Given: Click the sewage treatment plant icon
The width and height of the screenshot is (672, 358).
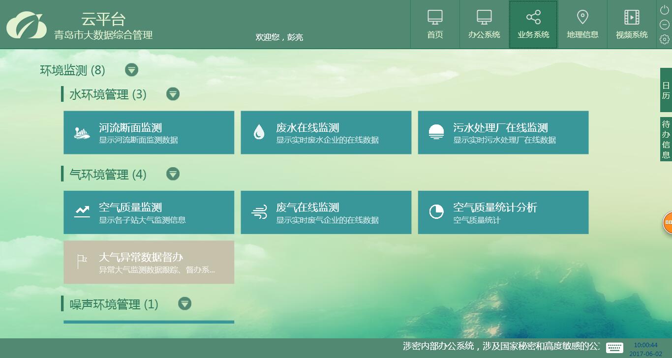Looking at the screenshot, I should point(436,132).
